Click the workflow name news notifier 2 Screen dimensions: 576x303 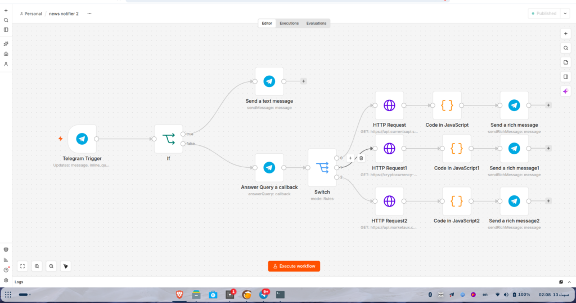pyautogui.click(x=64, y=13)
